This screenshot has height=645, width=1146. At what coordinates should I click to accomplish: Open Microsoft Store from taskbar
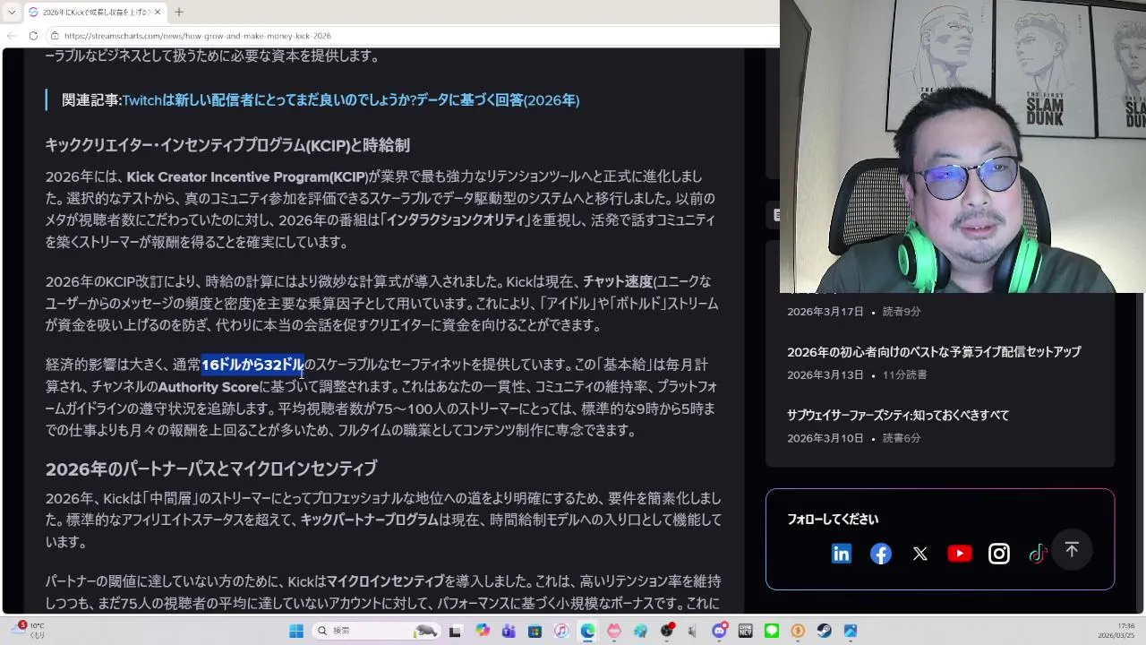[x=535, y=631]
